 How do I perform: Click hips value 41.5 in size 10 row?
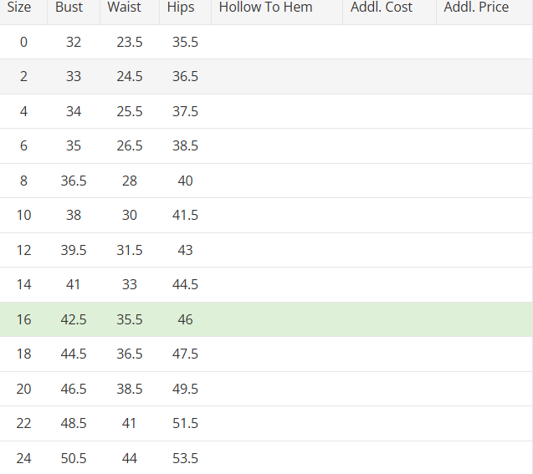coord(185,215)
